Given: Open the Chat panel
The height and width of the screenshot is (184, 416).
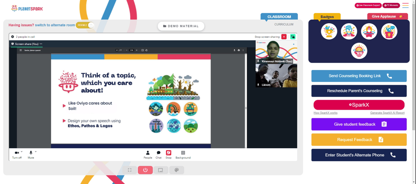Looking at the screenshot, I should pos(158,154).
